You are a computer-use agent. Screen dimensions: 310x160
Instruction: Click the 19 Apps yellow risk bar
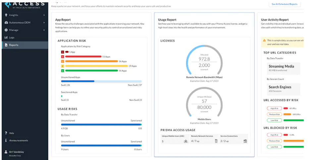coord(96,66)
